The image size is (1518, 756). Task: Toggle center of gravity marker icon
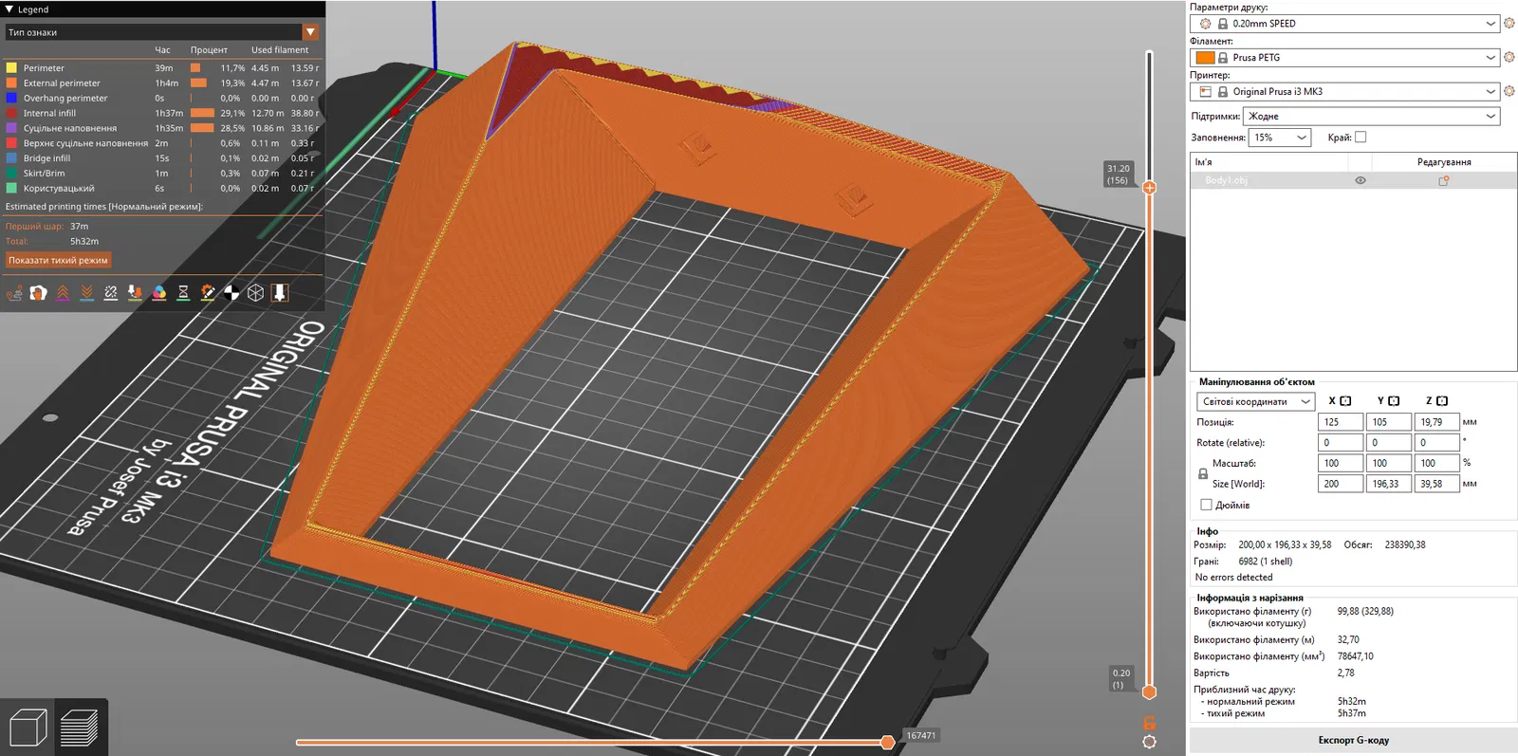tap(231, 293)
